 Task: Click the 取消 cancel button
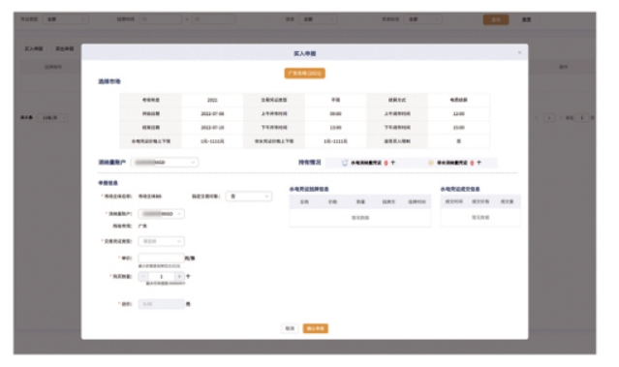point(291,328)
